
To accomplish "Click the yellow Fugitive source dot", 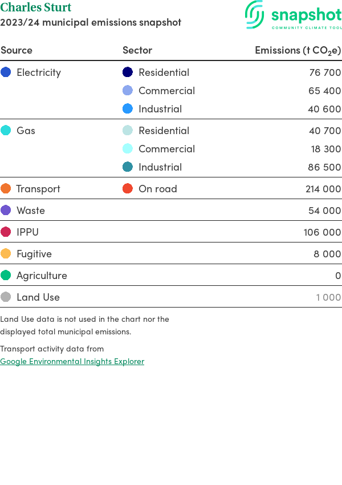I will (x=6, y=254).
